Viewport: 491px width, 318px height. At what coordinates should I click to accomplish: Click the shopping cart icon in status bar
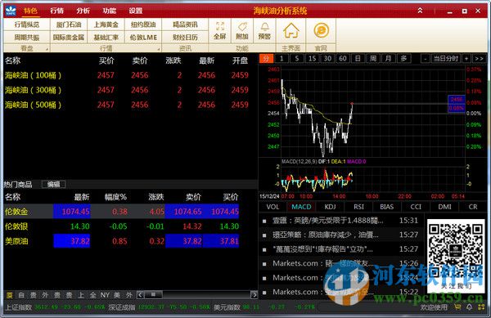[457, 307]
